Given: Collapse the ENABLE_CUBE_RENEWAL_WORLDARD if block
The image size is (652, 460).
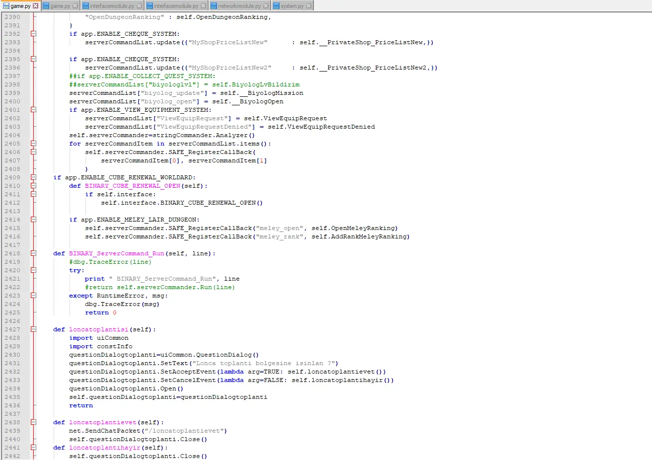Looking at the screenshot, I should (33, 177).
